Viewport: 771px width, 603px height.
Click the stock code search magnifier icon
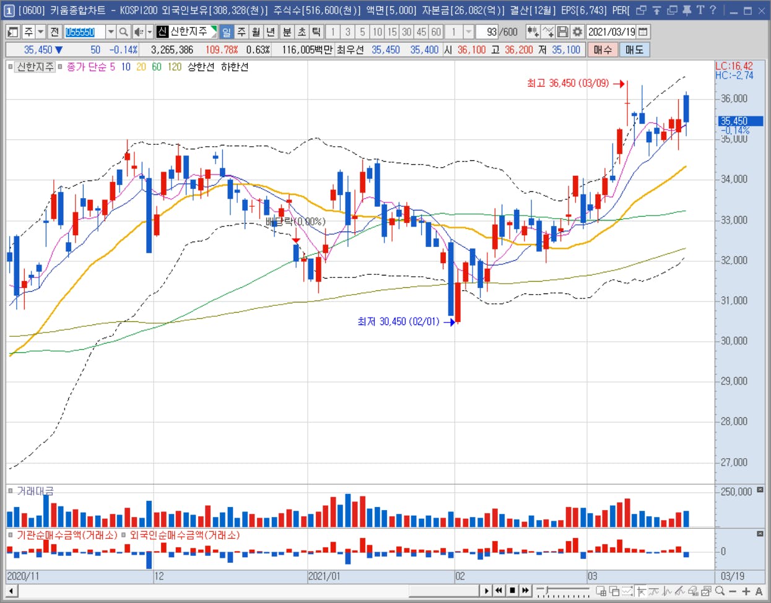pos(124,32)
